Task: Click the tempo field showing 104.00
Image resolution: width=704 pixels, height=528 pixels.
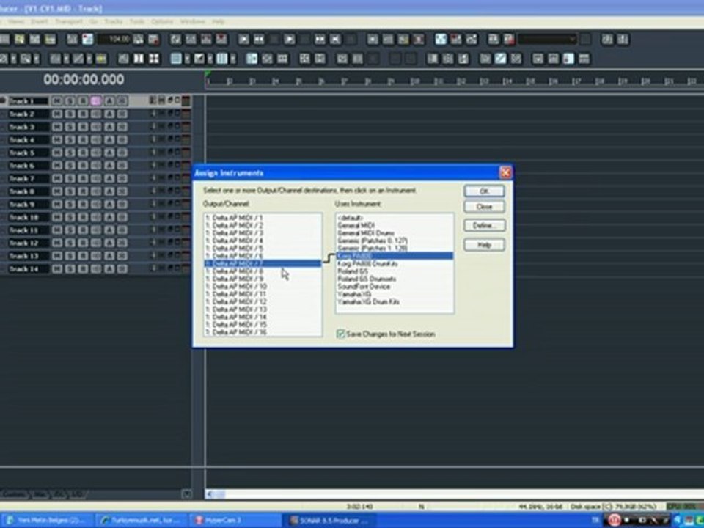Action: 114,40
